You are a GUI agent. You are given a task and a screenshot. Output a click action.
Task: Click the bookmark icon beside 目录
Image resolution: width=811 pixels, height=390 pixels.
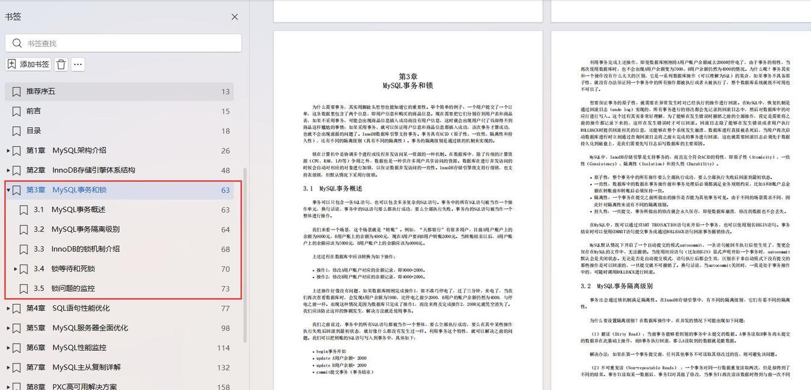16,131
